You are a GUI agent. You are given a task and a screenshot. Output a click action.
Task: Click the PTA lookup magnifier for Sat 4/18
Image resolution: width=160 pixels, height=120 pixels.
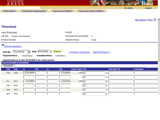[106, 85]
